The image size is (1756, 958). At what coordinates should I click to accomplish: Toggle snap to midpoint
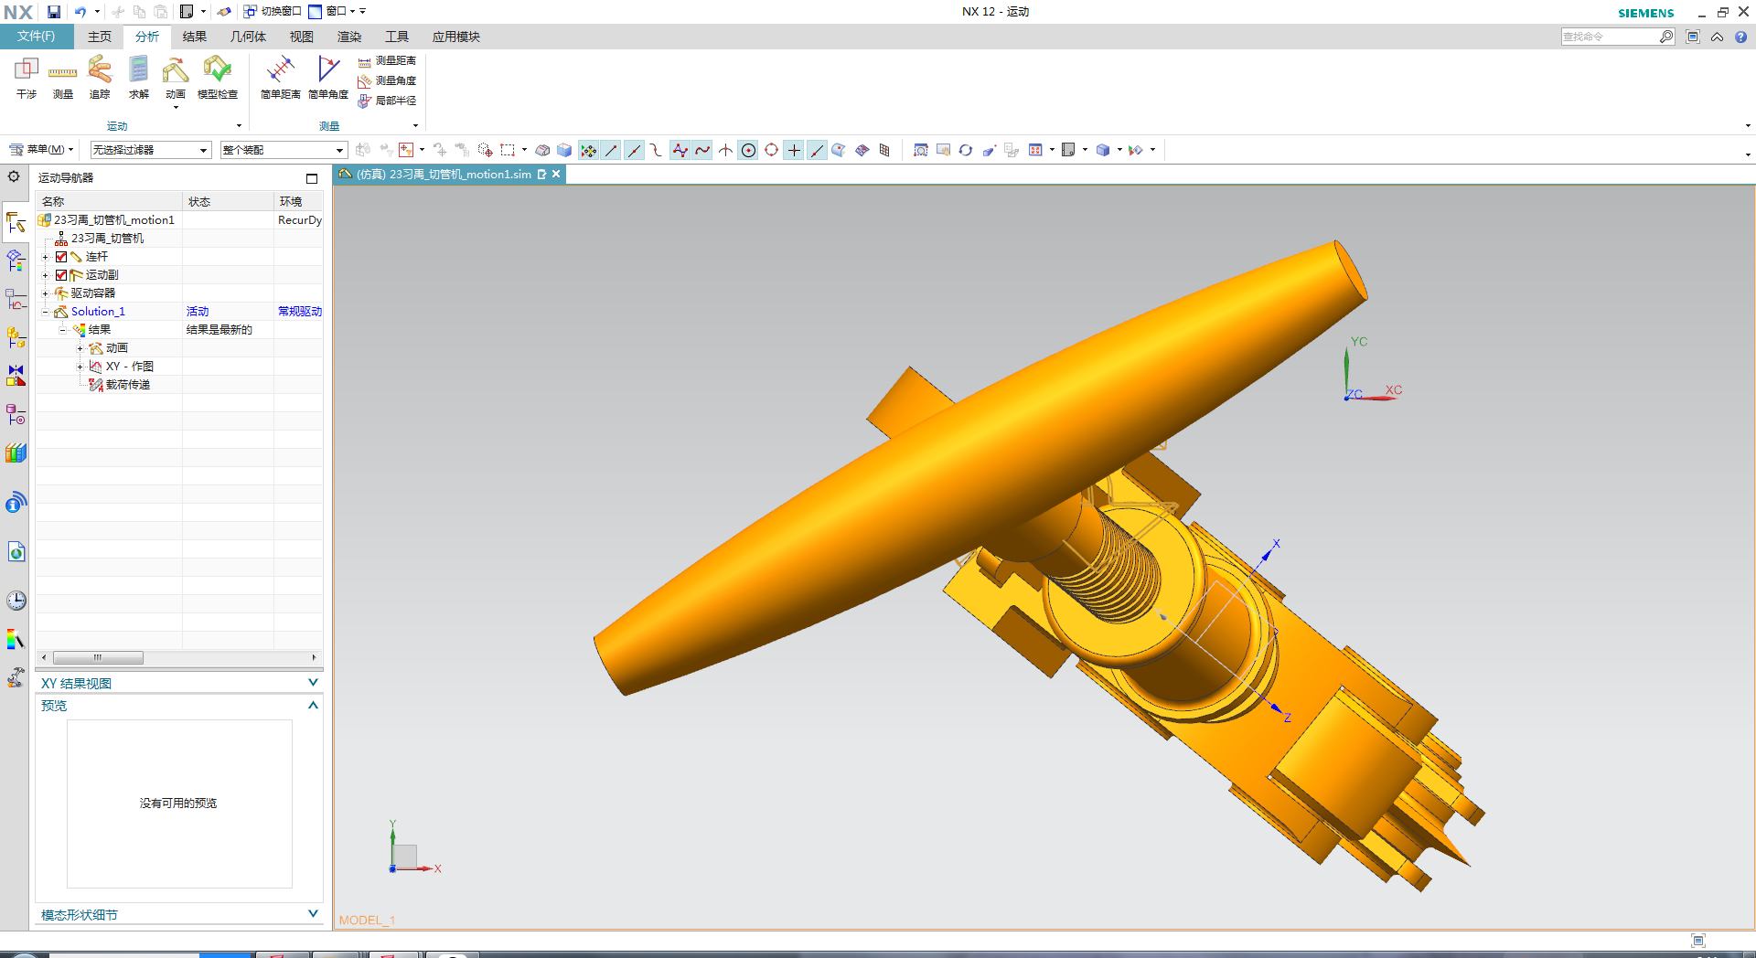[634, 150]
